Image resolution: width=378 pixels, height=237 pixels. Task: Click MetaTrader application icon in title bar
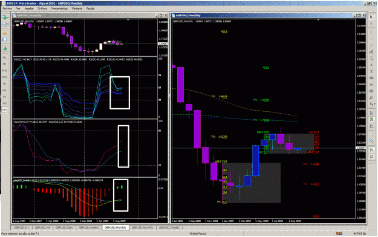coord(4,4)
